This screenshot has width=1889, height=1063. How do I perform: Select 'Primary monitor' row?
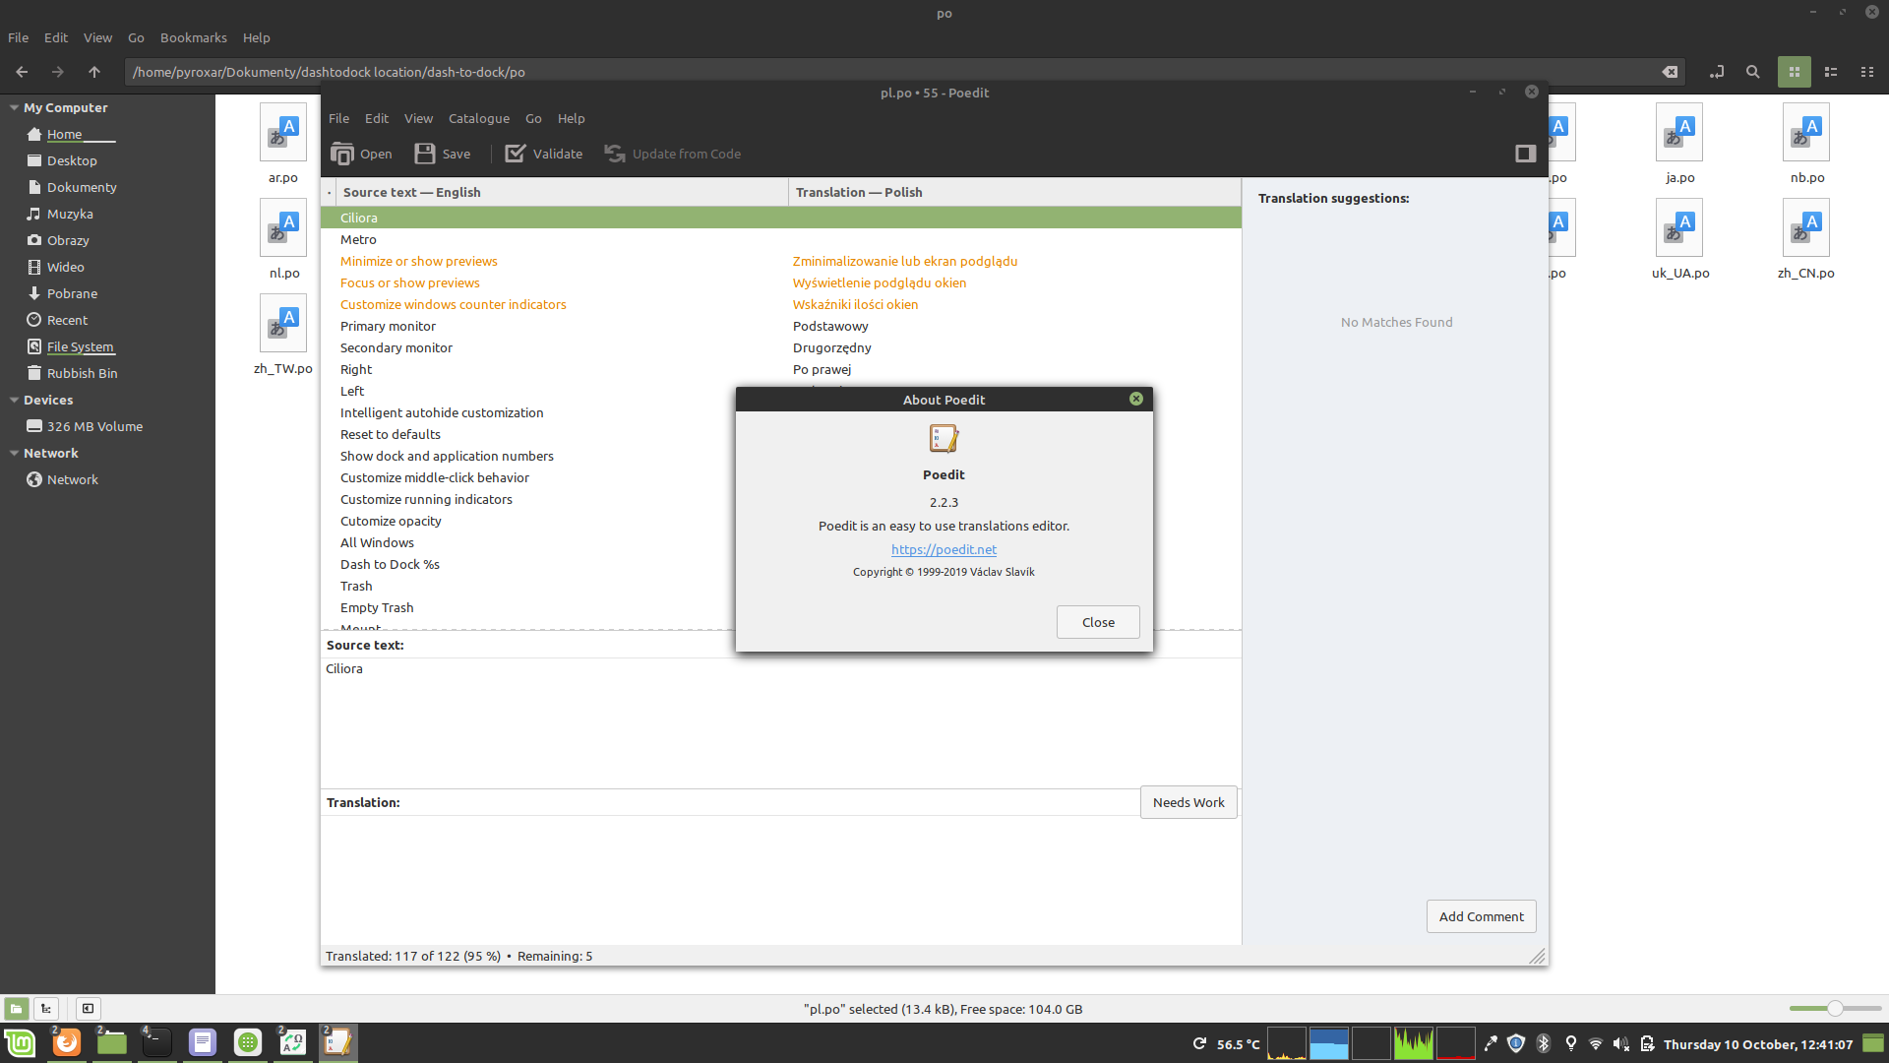click(x=781, y=326)
